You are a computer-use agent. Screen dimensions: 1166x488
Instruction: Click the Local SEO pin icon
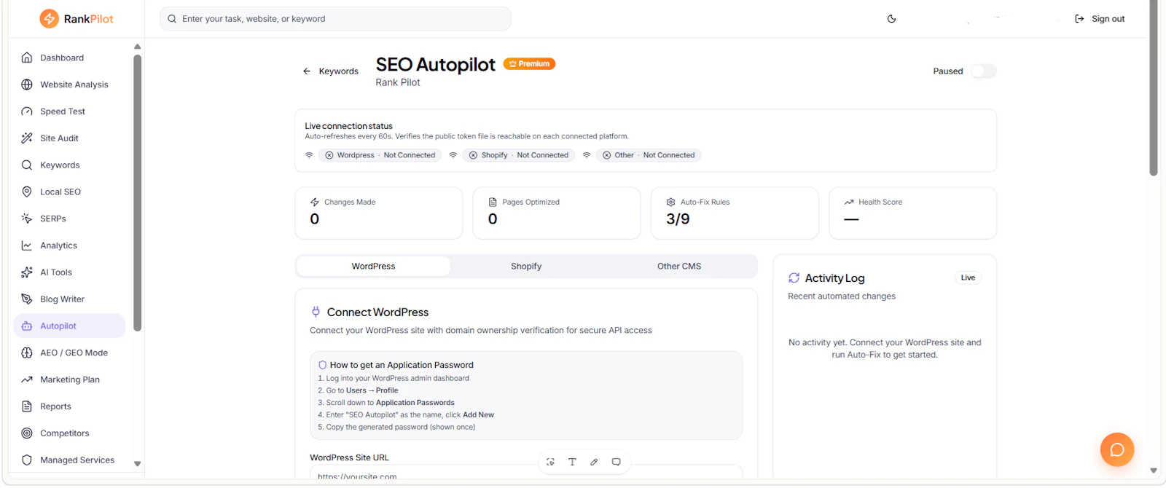(x=27, y=192)
